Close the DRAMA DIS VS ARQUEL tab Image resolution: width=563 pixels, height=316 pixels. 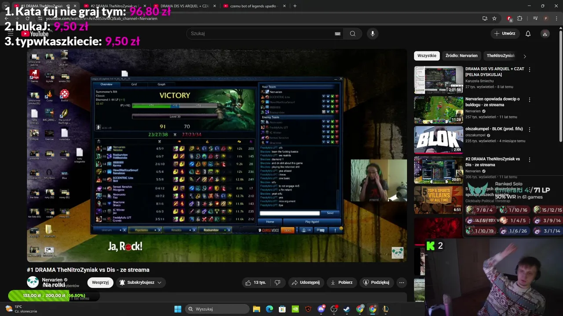[215, 6]
